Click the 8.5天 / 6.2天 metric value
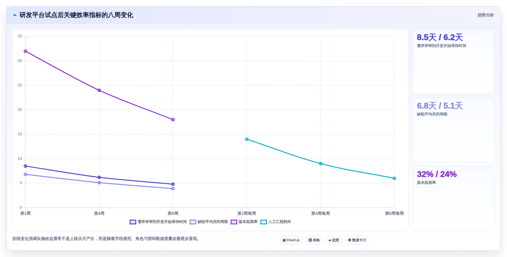The height and width of the screenshot is (257, 507). tap(440, 38)
